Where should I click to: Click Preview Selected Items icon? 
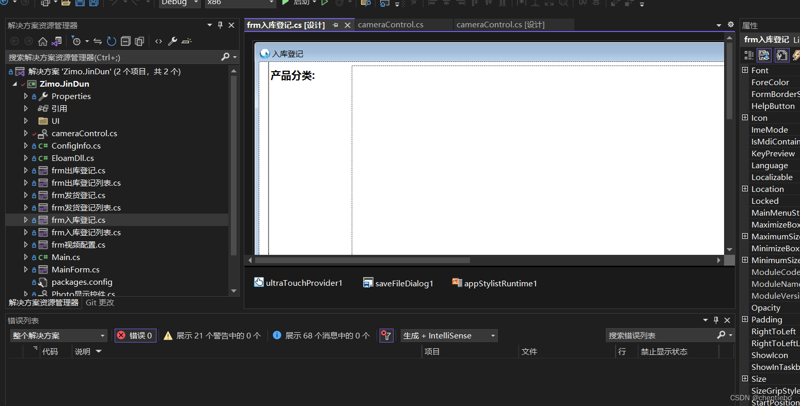pos(186,41)
